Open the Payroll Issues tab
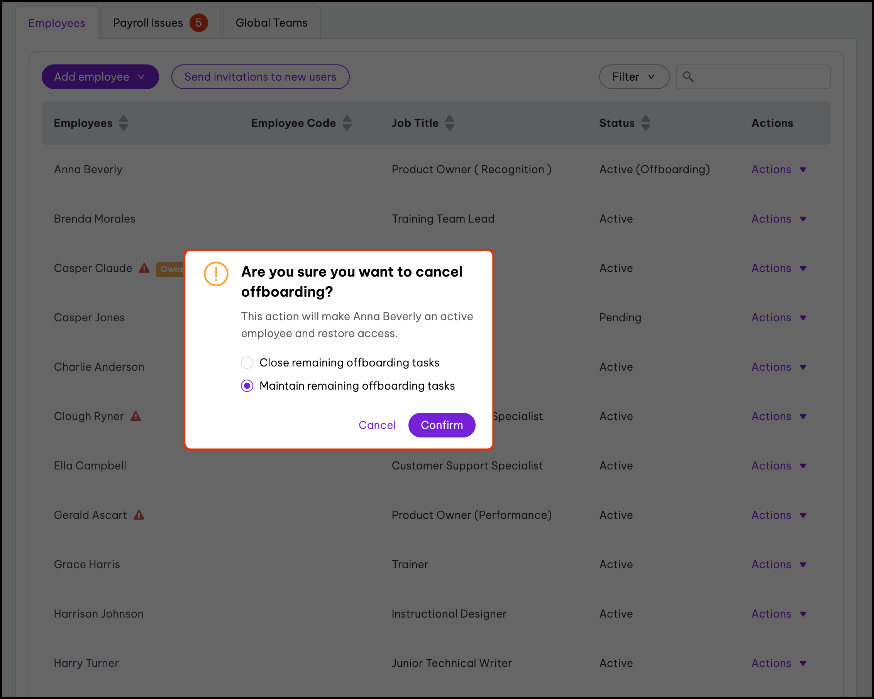 pyautogui.click(x=148, y=23)
